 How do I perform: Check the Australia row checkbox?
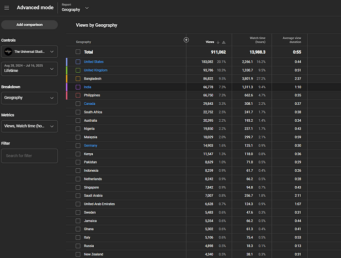78,121
